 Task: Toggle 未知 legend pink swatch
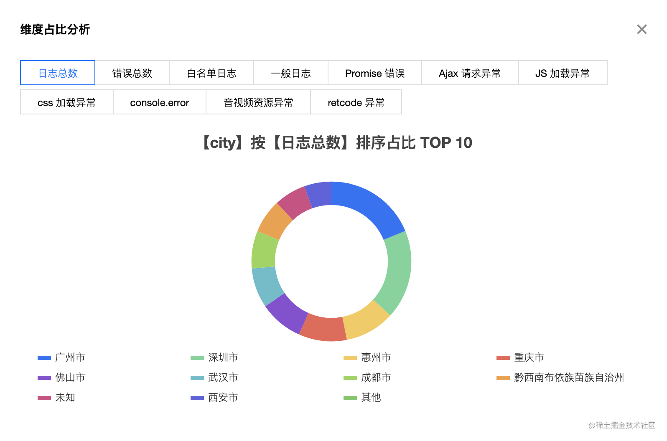click(x=44, y=398)
